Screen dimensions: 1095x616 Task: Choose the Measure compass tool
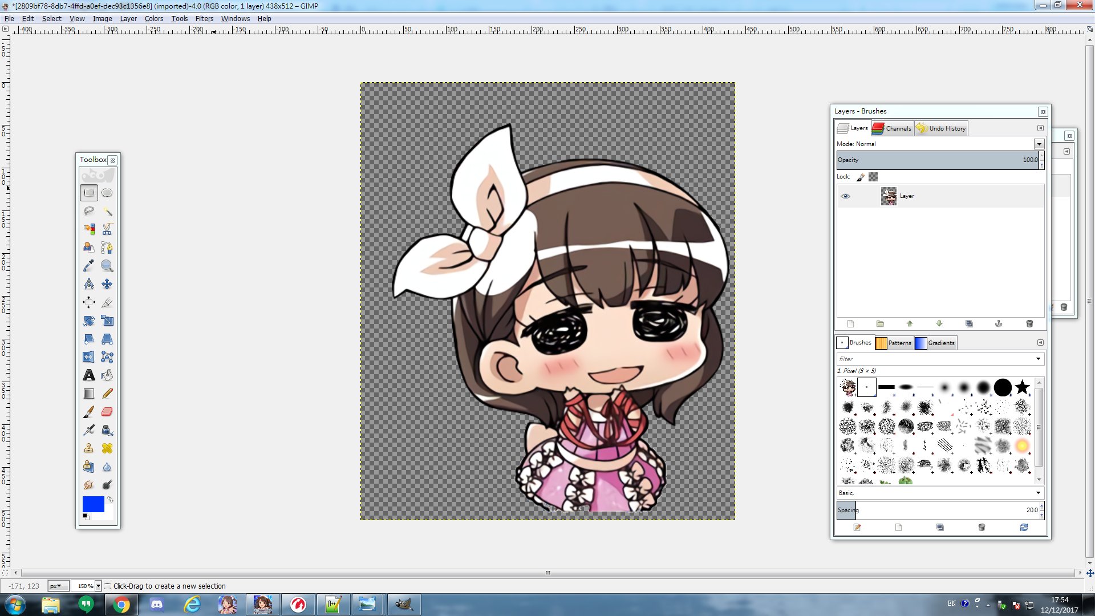(x=89, y=284)
